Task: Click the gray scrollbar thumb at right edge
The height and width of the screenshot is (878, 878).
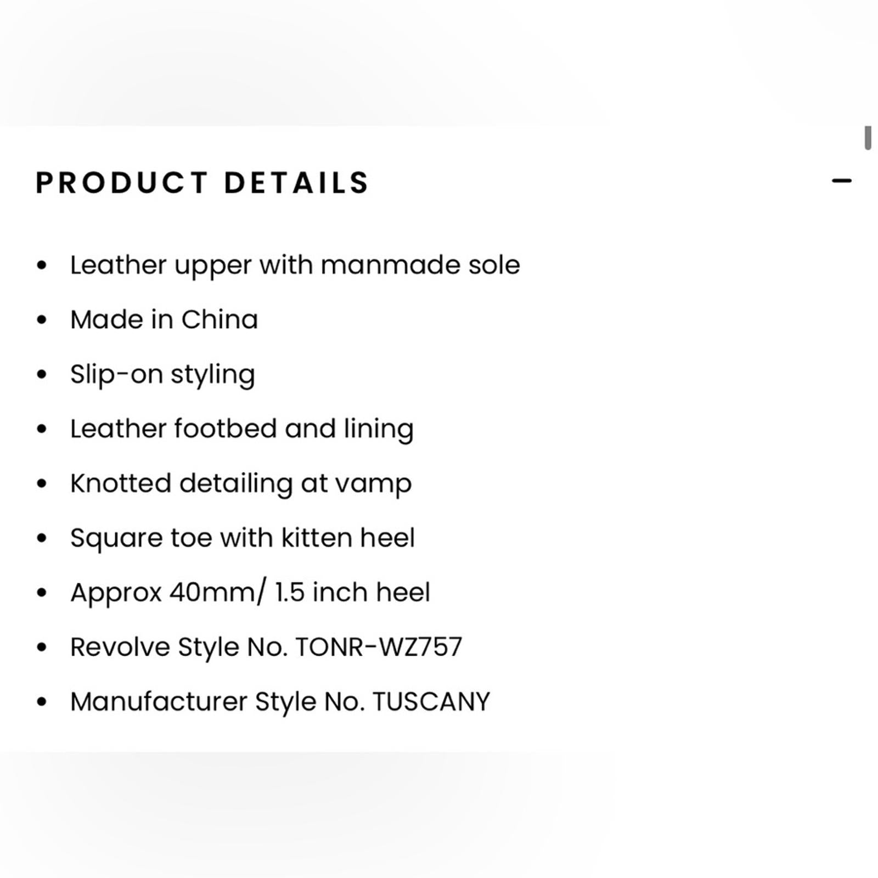Action: point(868,138)
